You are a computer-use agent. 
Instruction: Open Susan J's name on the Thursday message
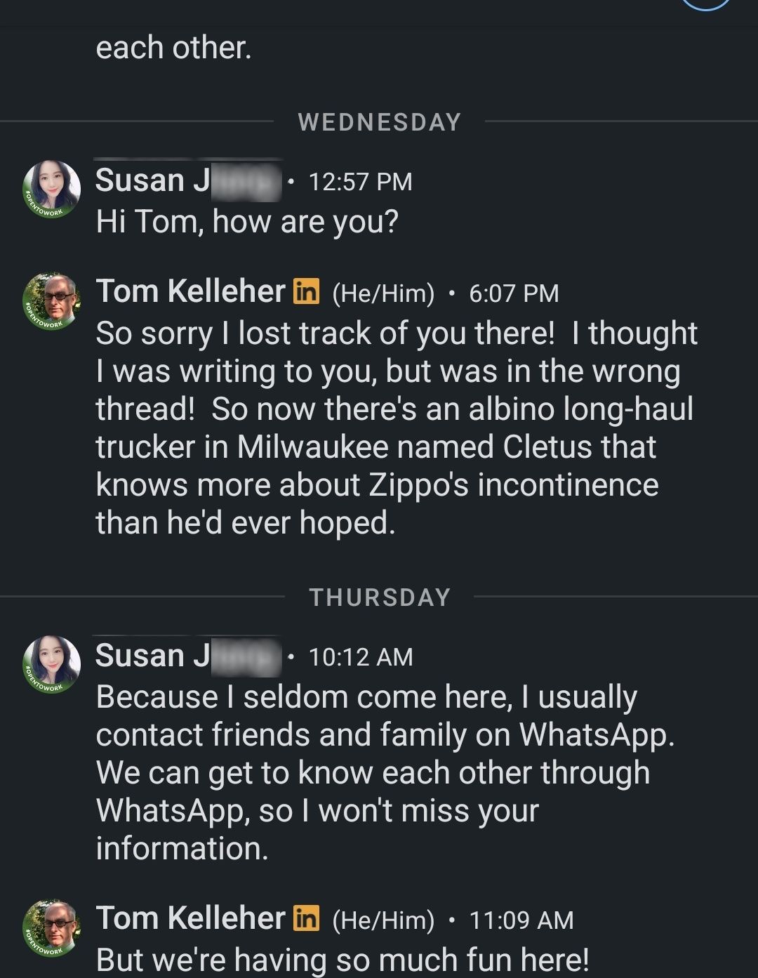tap(188, 656)
